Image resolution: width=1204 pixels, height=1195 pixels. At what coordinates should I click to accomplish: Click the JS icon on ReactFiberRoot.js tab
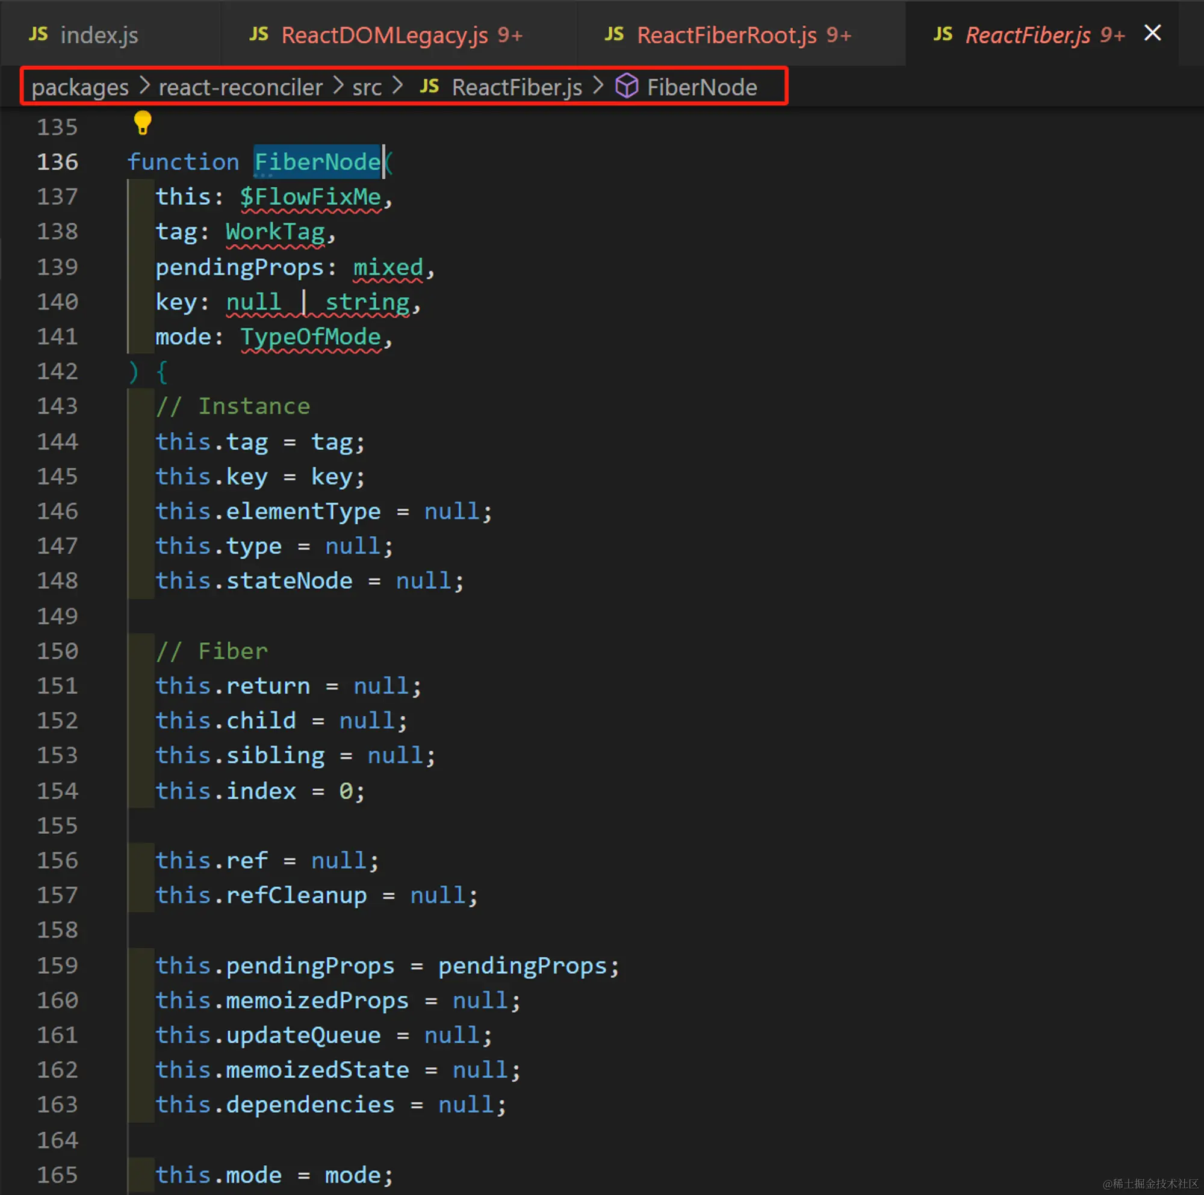click(x=615, y=34)
